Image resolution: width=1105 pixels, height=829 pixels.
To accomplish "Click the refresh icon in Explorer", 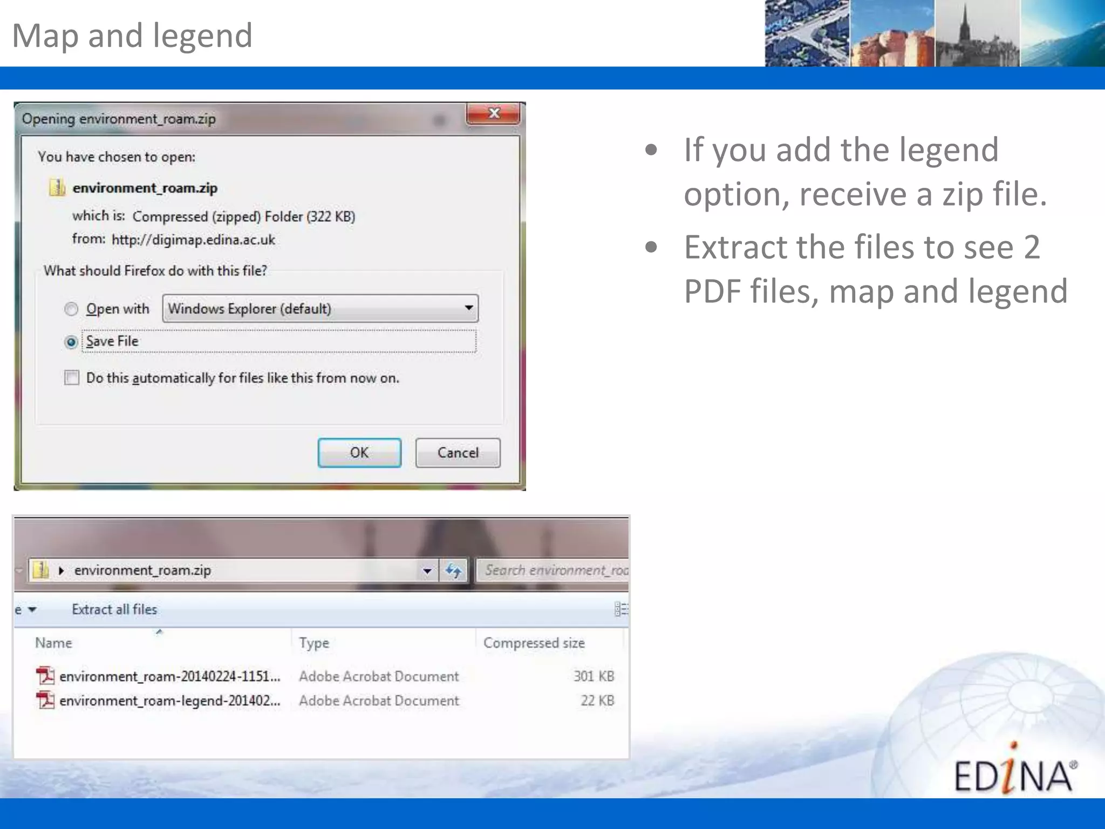I will (454, 570).
